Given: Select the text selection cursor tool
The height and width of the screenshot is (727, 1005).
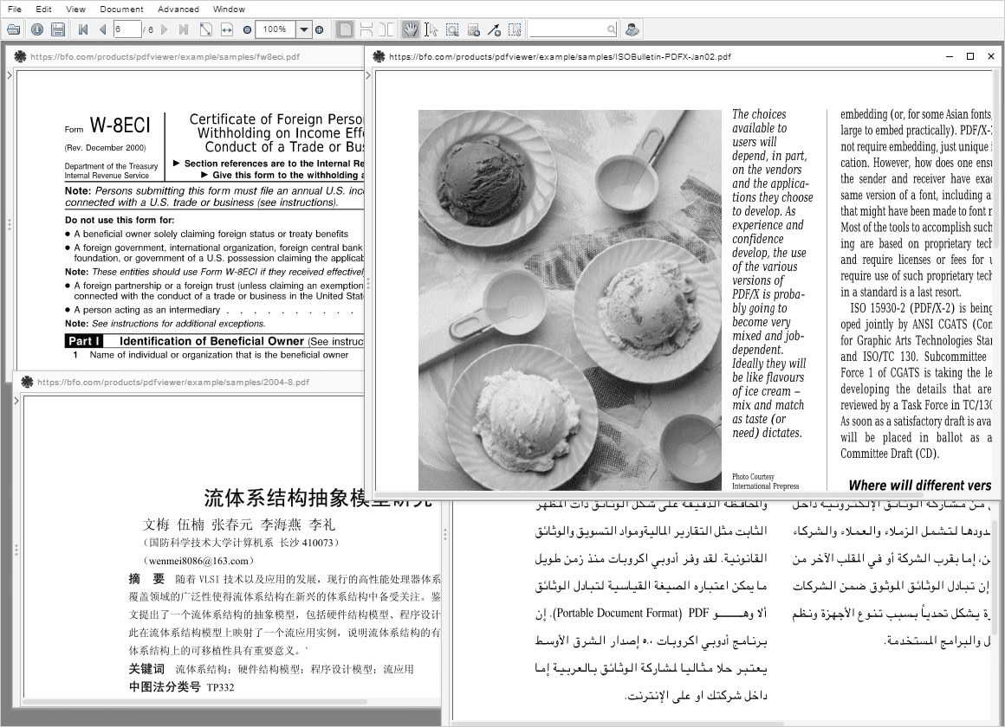Looking at the screenshot, I should click(x=431, y=29).
